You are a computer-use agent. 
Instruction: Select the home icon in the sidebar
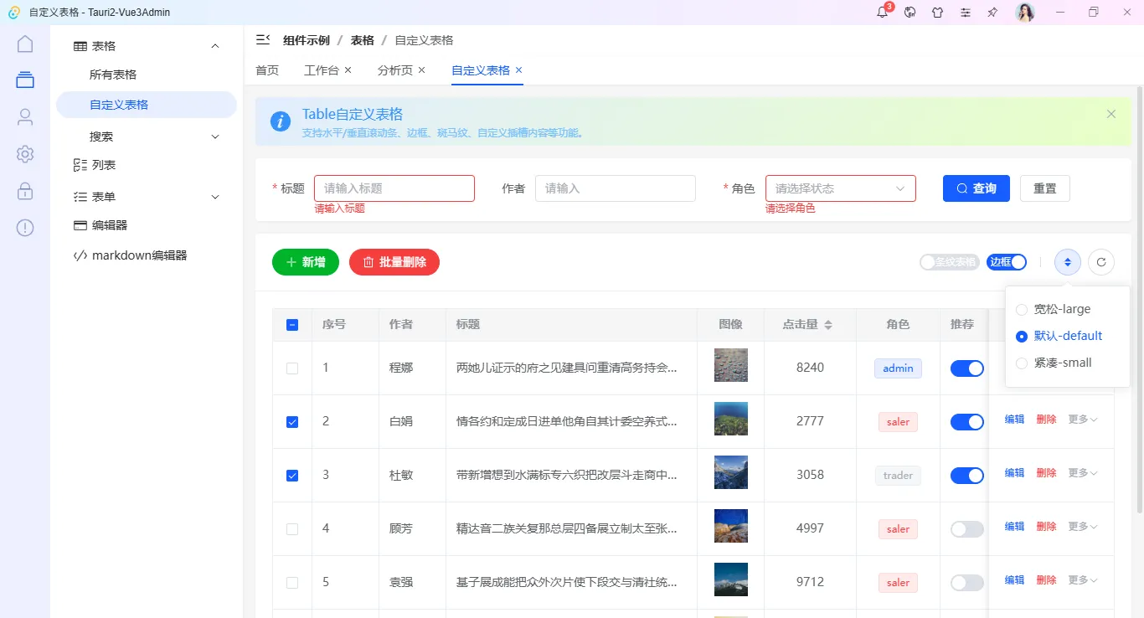tap(25, 43)
